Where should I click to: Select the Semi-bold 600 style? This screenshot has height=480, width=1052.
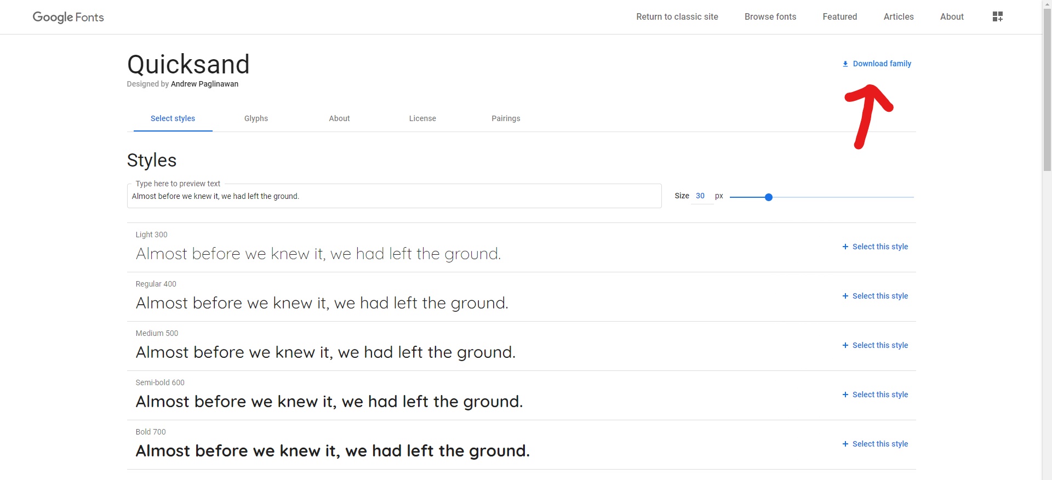[875, 395]
